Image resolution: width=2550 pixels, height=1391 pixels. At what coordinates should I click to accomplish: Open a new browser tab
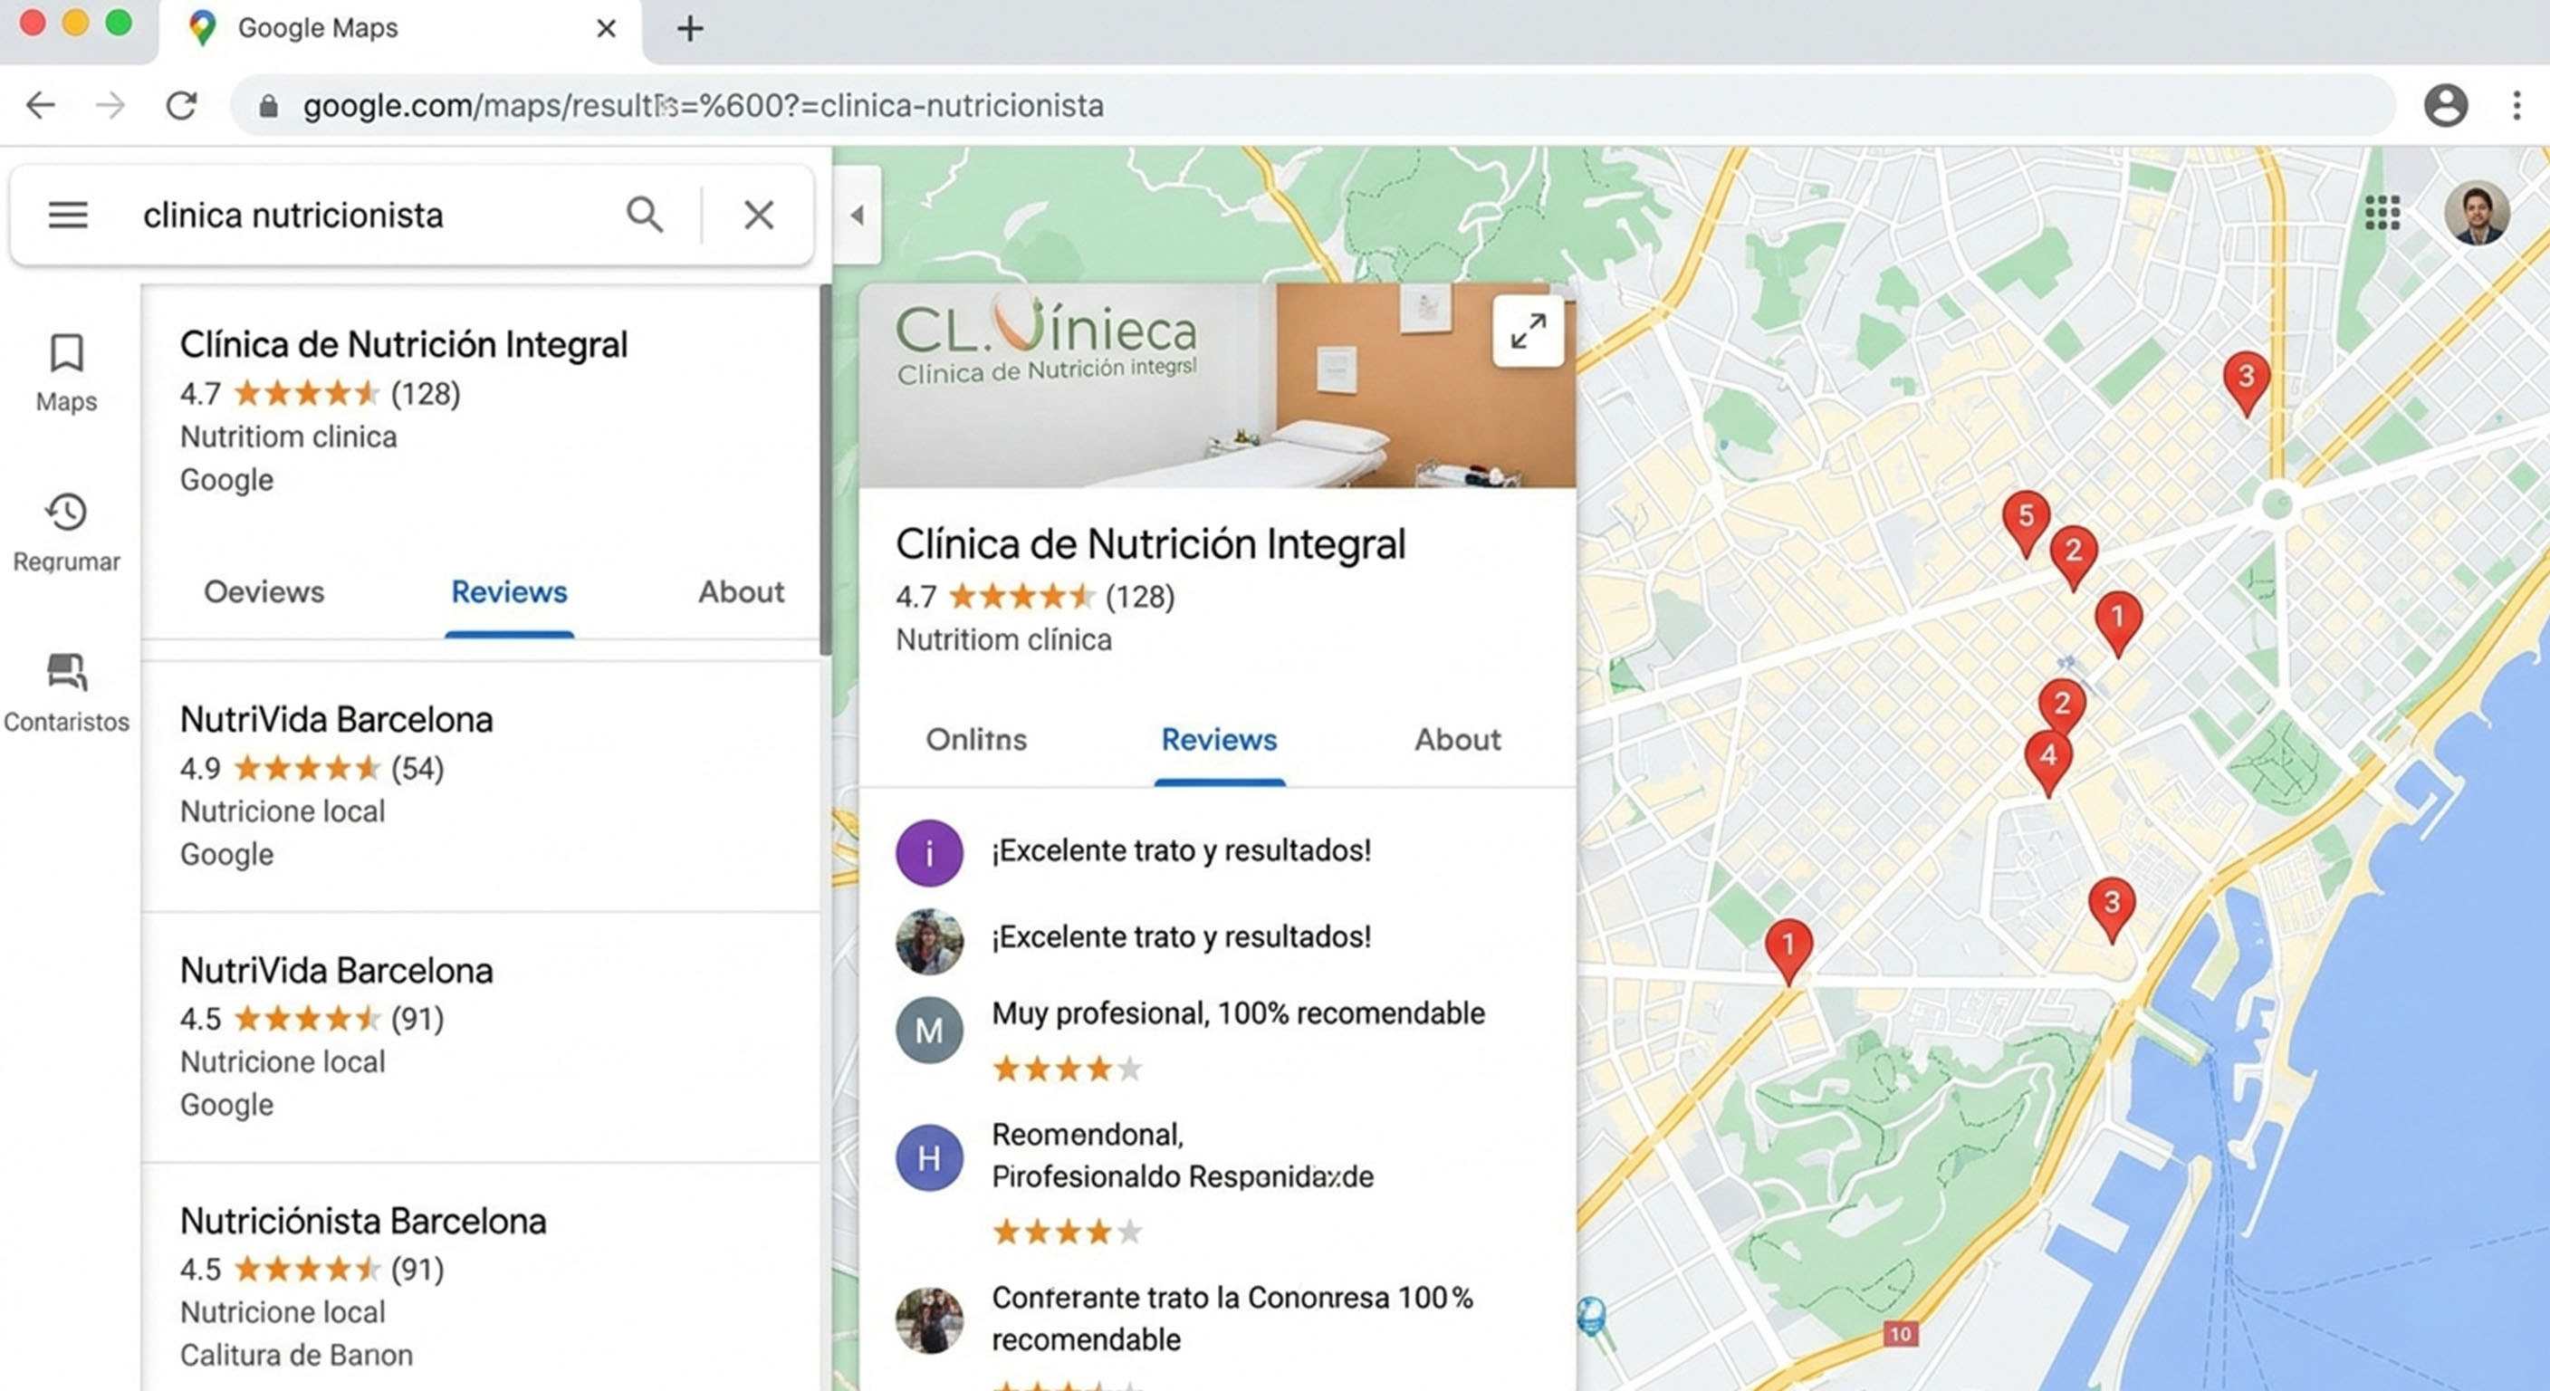click(x=690, y=29)
